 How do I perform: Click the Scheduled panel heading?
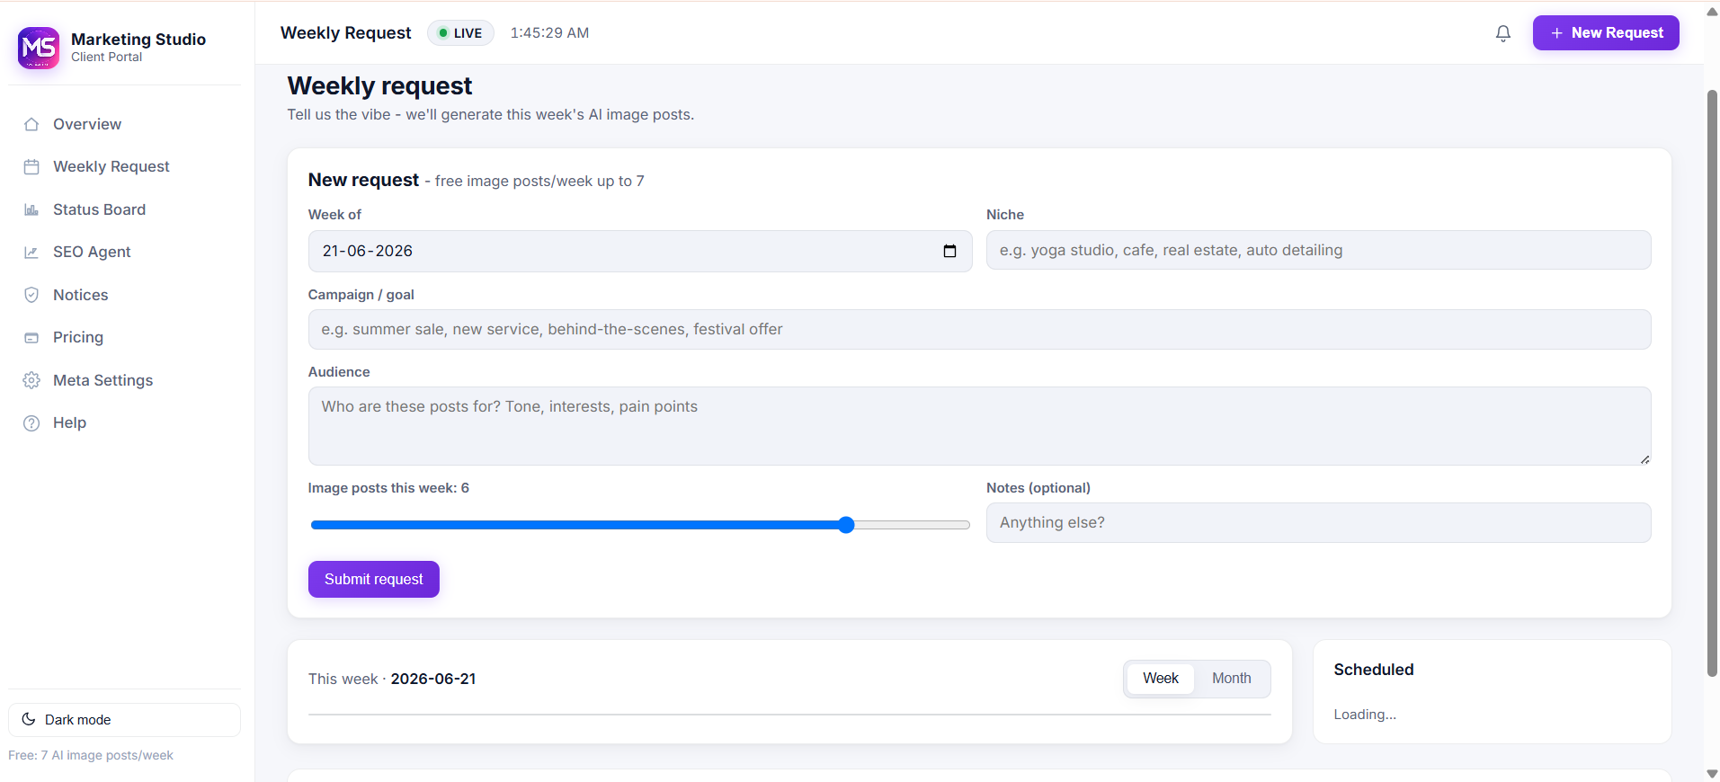[1373, 670]
